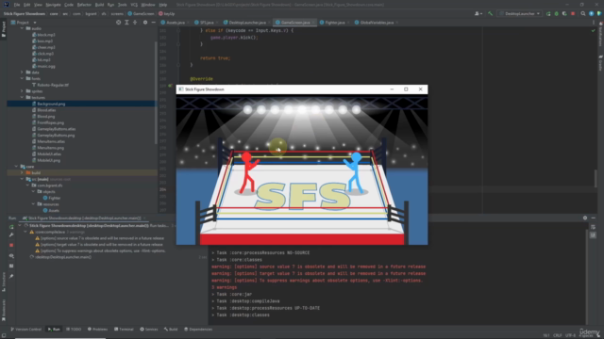This screenshot has height=339, width=604.
Task: Open the TODO tool window
Action: [74, 329]
